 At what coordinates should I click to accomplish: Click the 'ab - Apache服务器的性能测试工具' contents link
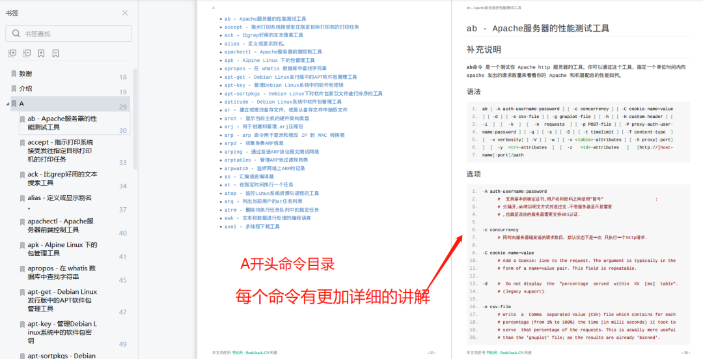(x=265, y=19)
